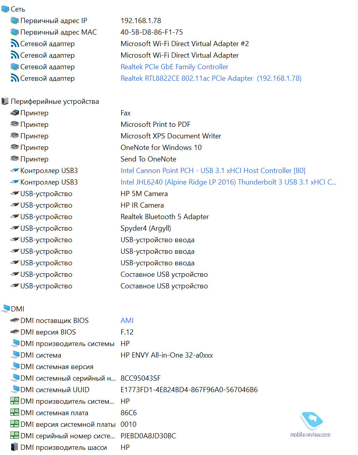Select the Fax printer value
Image resolution: width=358 pixels, height=455 pixels.
click(125, 113)
